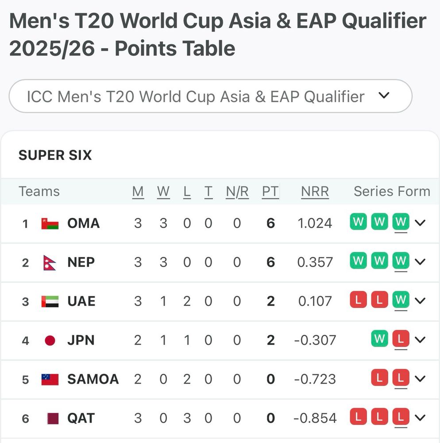Click the Oman flag icon
Image resolution: width=440 pixels, height=443 pixels.
tap(50, 223)
